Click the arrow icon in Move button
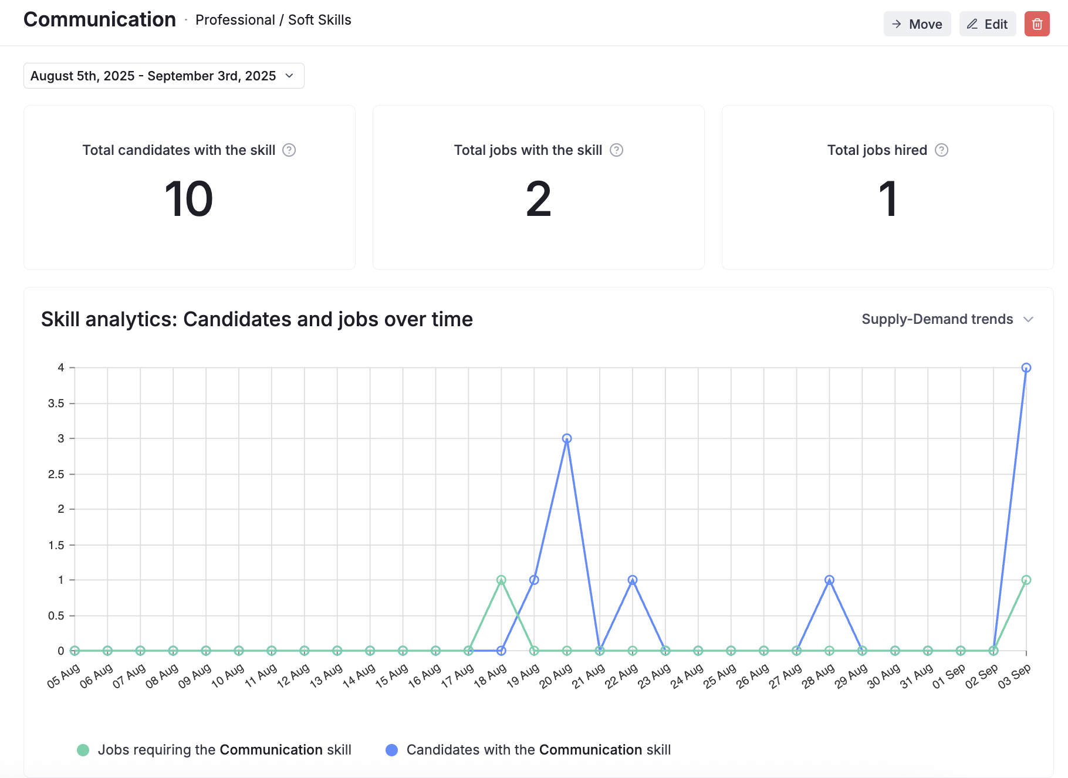The height and width of the screenshot is (778, 1068). [897, 24]
